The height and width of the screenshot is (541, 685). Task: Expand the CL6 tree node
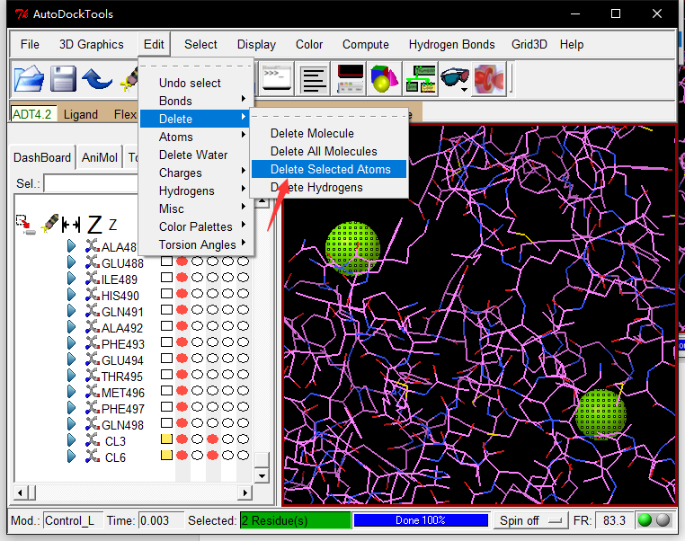(x=71, y=456)
